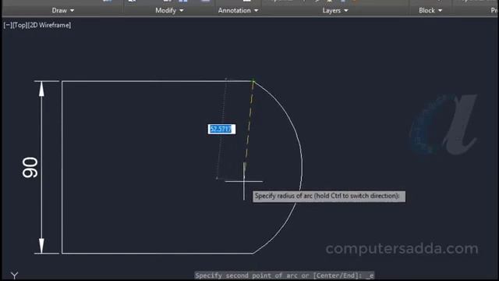Open the [-] viewport controls menu
This screenshot has height=281, width=499.
tap(8, 25)
